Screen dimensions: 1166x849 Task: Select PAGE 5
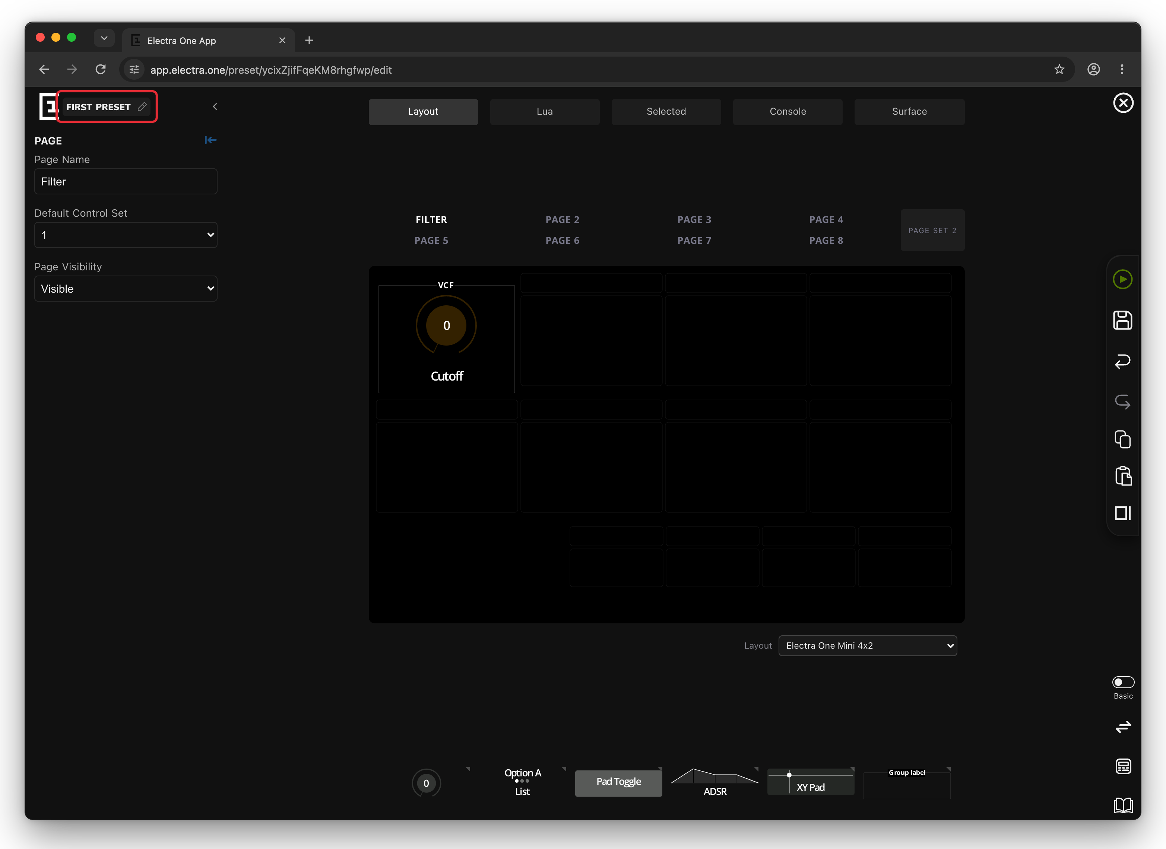click(431, 241)
